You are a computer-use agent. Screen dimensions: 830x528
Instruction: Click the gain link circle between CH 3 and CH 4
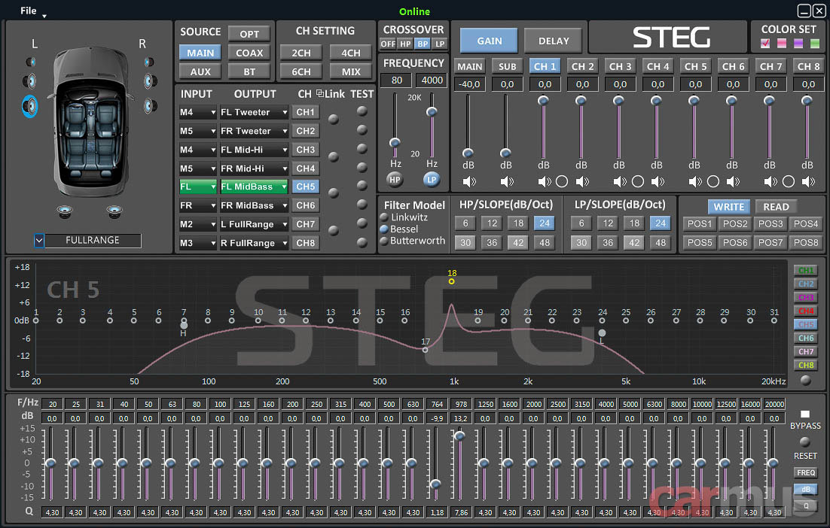click(x=638, y=182)
